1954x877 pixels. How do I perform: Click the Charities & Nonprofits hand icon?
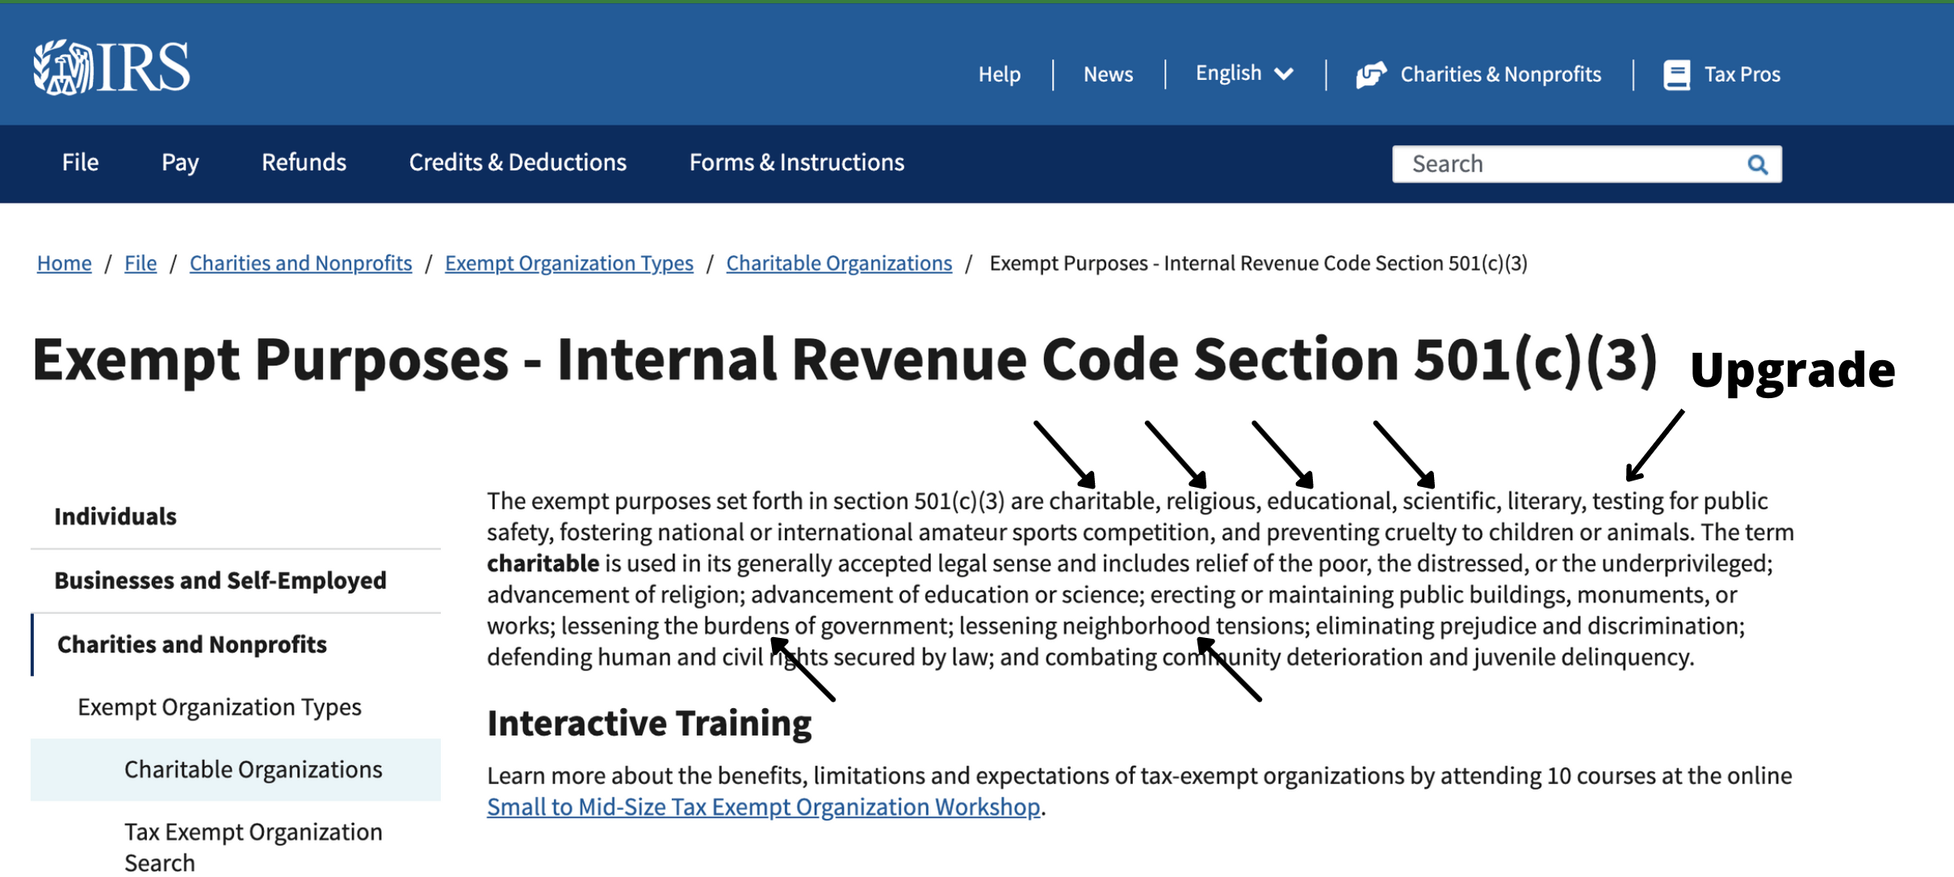(x=1371, y=74)
